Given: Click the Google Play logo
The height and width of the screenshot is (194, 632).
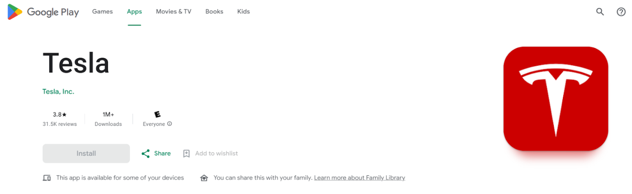Looking at the screenshot, I should (43, 12).
